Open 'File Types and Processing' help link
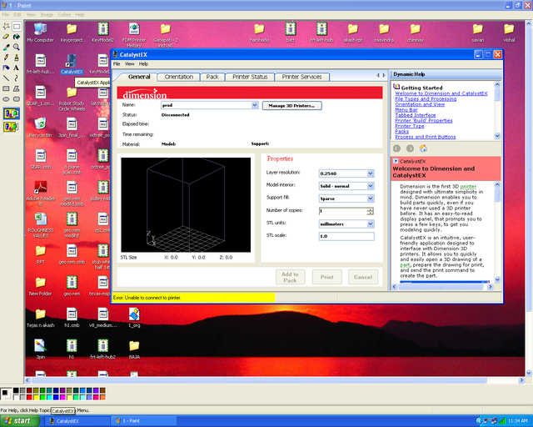This screenshot has height=427, width=533. point(426,98)
